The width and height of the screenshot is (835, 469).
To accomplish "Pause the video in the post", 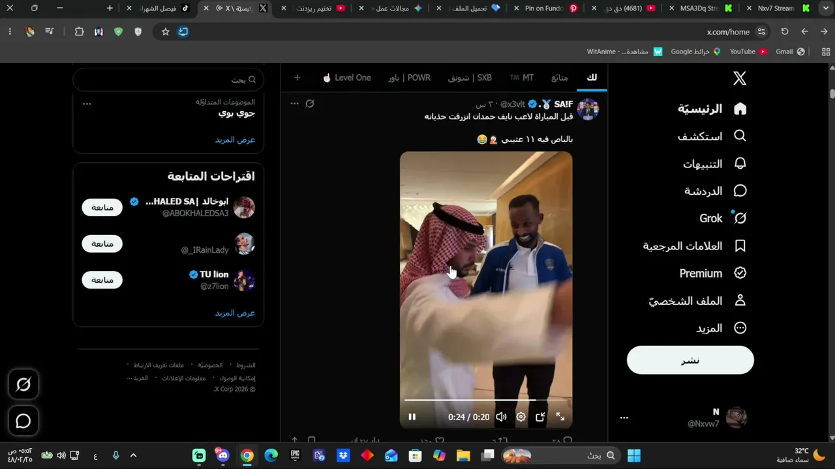I will click(412, 417).
